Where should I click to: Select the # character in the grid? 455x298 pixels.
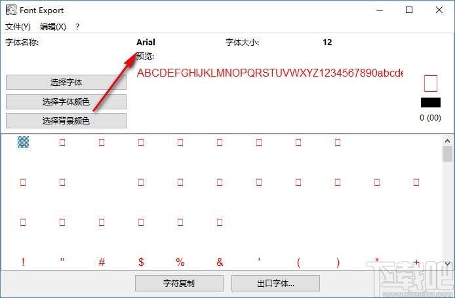tap(102, 262)
